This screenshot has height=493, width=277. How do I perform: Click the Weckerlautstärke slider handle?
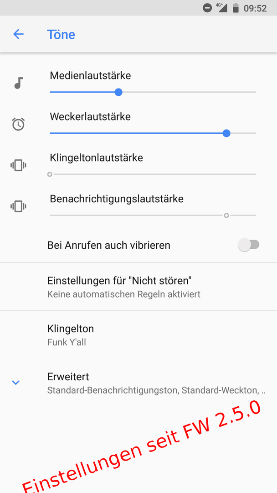(x=226, y=133)
